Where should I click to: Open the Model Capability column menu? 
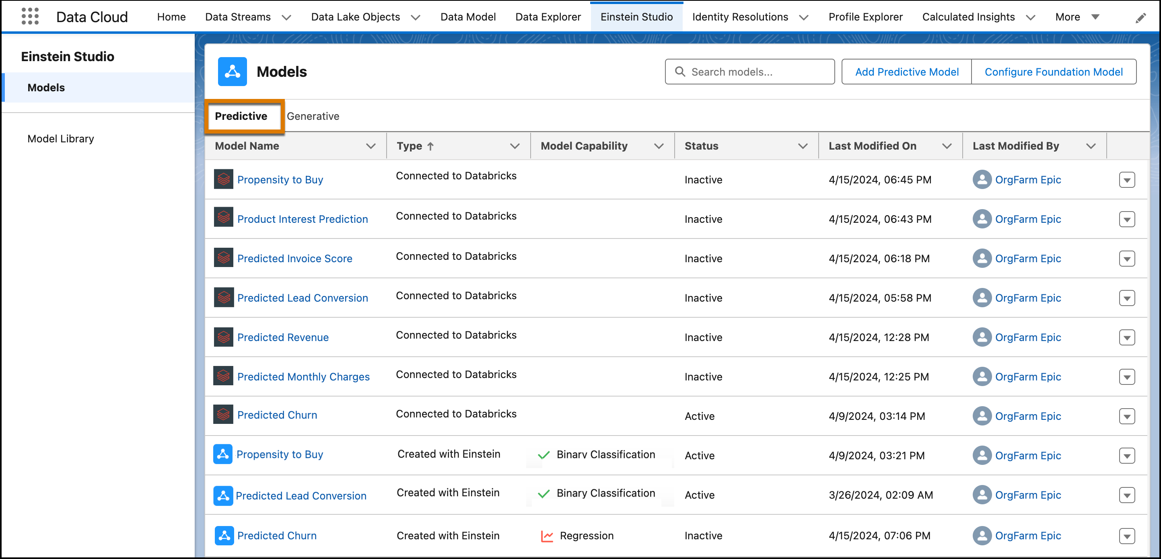[x=659, y=146]
